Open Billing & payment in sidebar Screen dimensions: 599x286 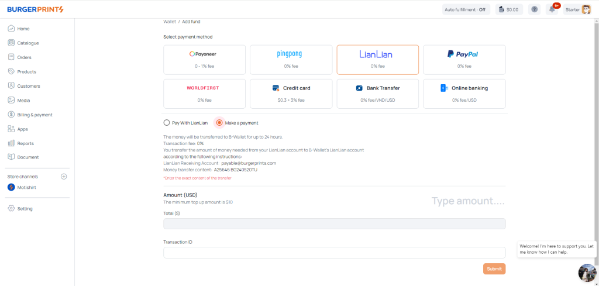tap(35, 115)
